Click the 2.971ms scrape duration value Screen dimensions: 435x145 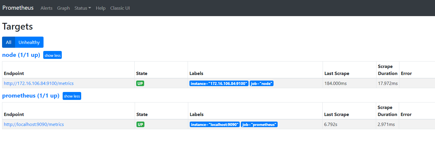pyautogui.click(x=386, y=124)
